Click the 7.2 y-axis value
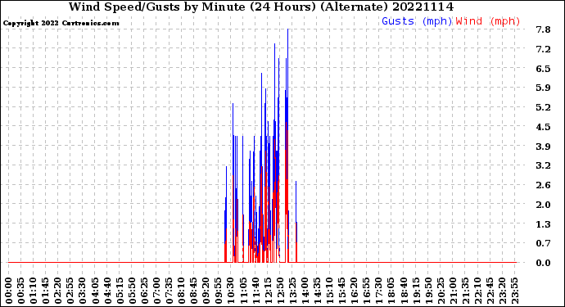The height and width of the screenshot is (307, 565). 544,49
